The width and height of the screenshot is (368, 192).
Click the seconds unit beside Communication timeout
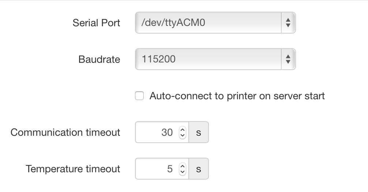pyautogui.click(x=199, y=133)
